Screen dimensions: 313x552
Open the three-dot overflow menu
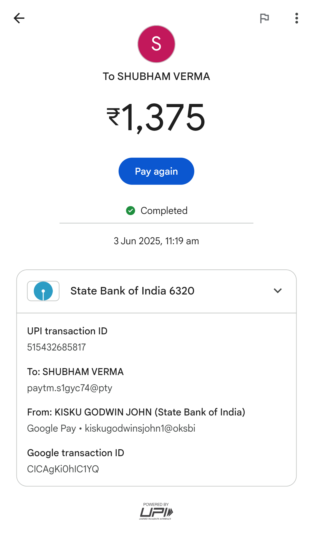click(297, 18)
